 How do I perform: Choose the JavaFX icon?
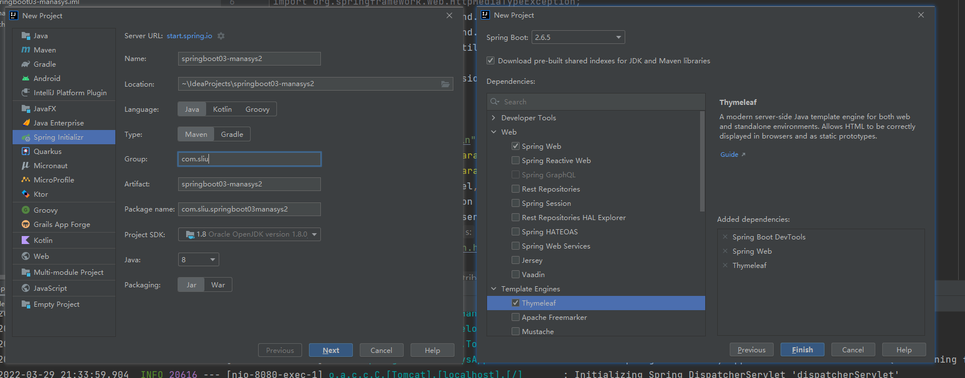26,108
